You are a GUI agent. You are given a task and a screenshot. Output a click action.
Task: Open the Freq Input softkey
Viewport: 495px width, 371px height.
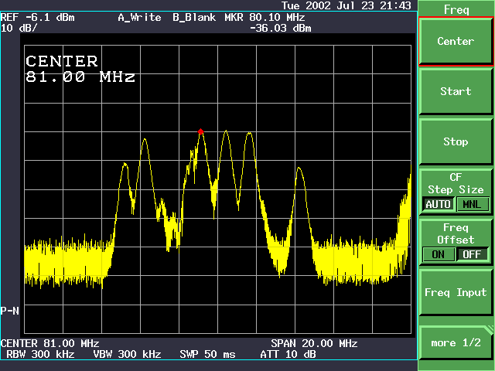click(456, 292)
